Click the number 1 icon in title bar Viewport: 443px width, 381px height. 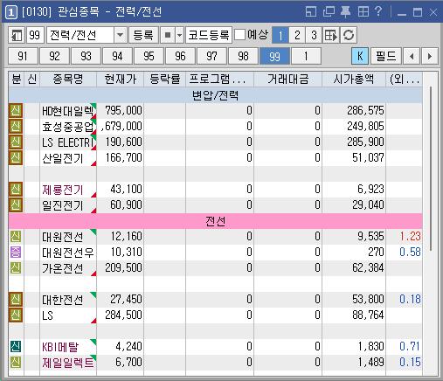(x=10, y=12)
